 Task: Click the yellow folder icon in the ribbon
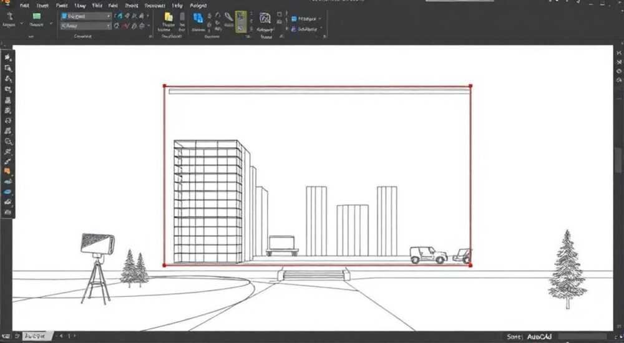coord(168,17)
